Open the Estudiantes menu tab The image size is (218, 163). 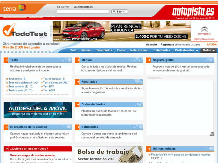coord(162,50)
